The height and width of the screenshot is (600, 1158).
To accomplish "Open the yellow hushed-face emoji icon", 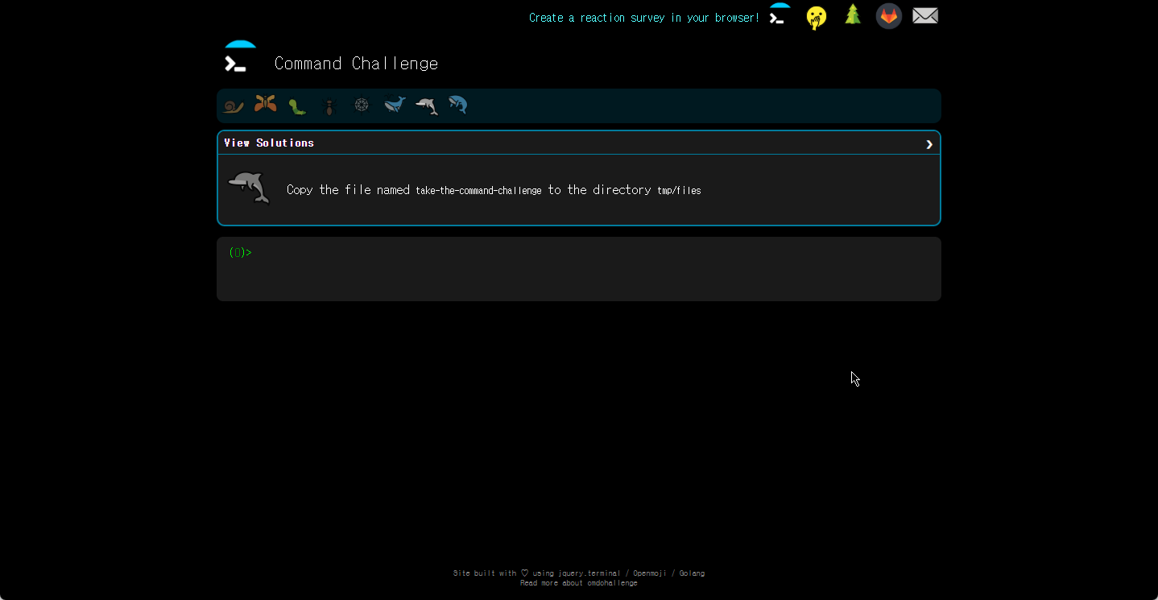I will 817,17.
